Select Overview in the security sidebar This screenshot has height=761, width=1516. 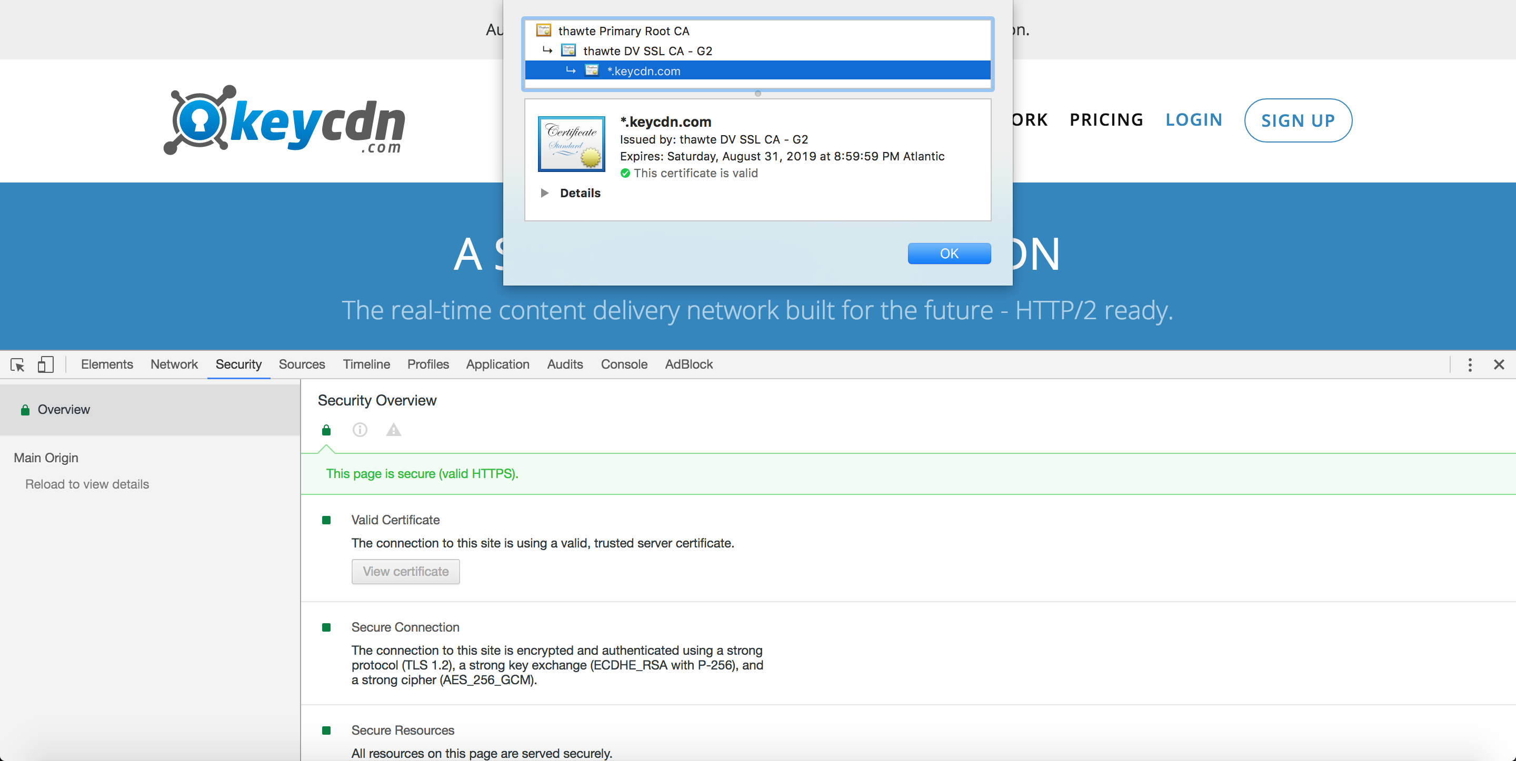click(150, 410)
